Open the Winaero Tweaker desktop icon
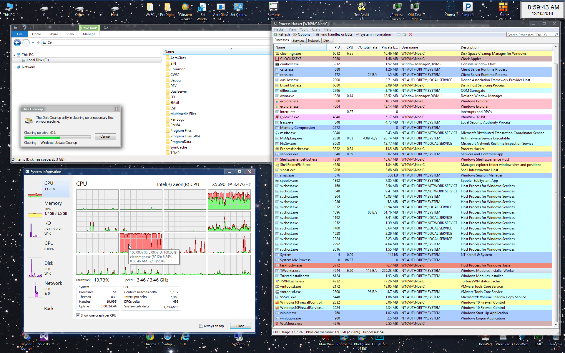 click(x=185, y=12)
